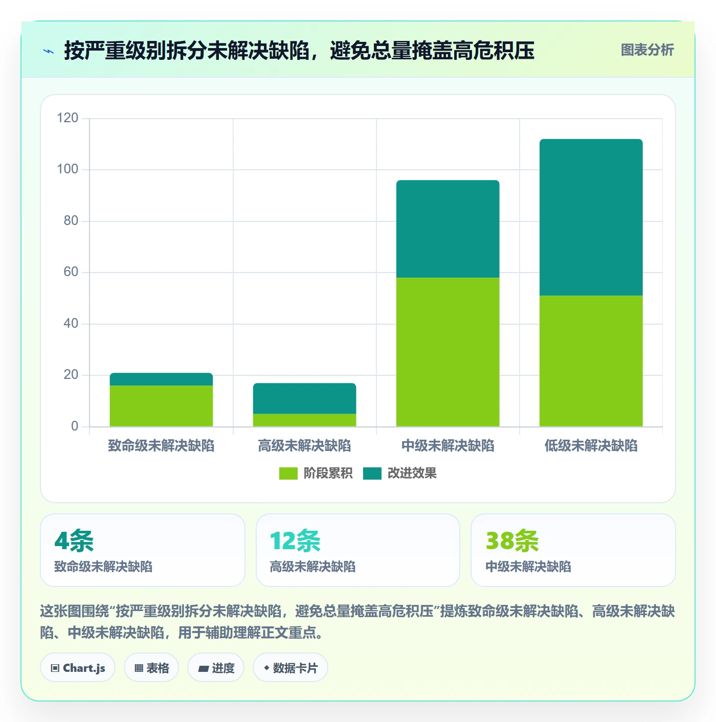Image resolution: width=716 pixels, height=722 pixels.
Task: Click the grid icon in 表格 chip
Action: 139,668
